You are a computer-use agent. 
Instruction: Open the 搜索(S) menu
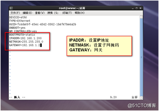(53, 13)
